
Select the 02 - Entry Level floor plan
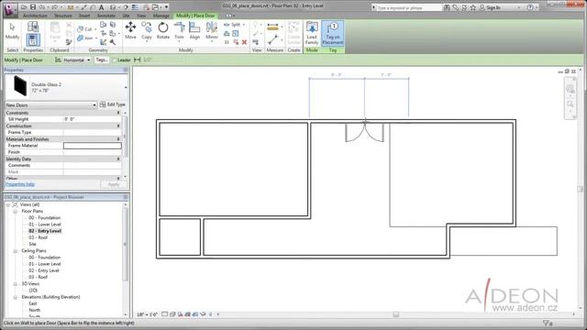[x=45, y=231]
